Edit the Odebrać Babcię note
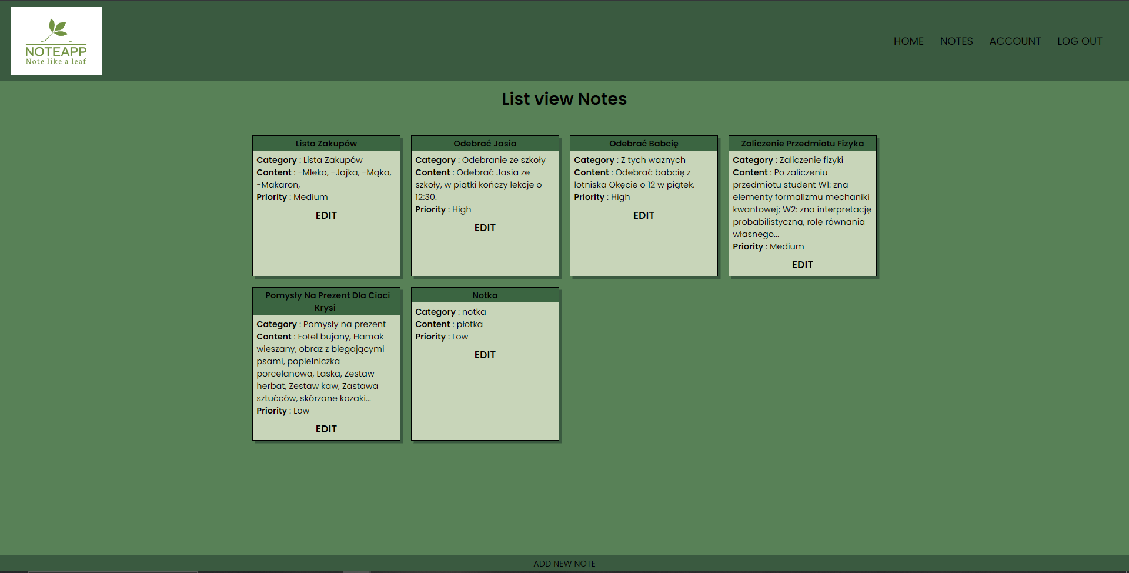1129x573 pixels. (x=643, y=215)
